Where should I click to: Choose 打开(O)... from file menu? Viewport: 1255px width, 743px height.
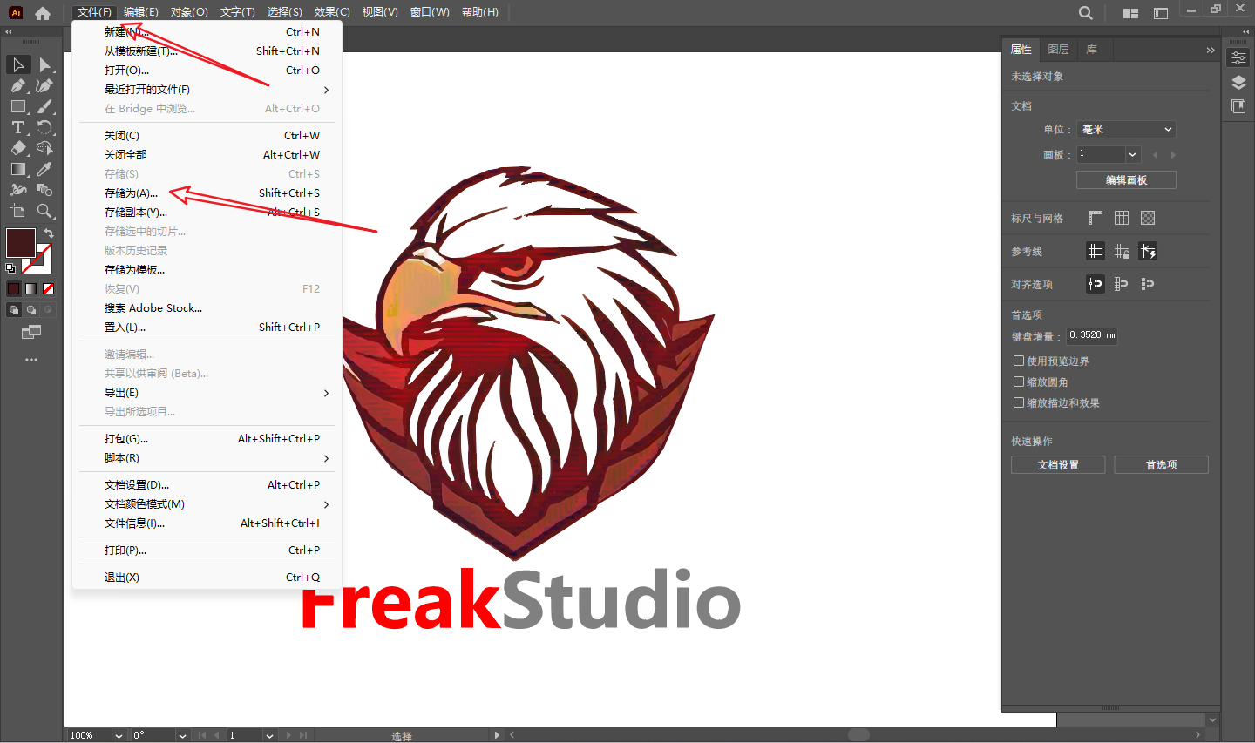tap(207, 71)
